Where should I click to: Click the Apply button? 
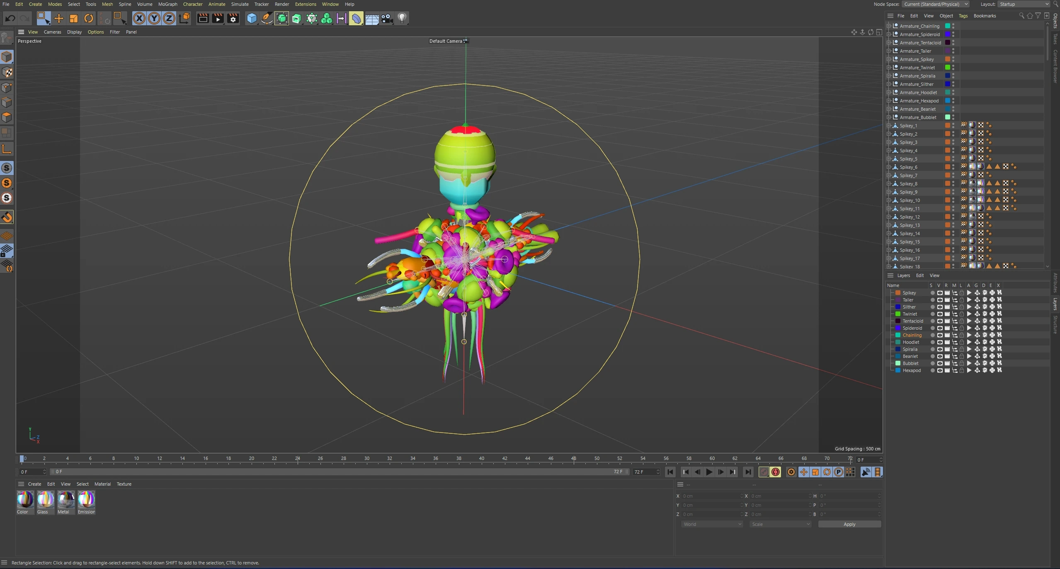(x=849, y=524)
